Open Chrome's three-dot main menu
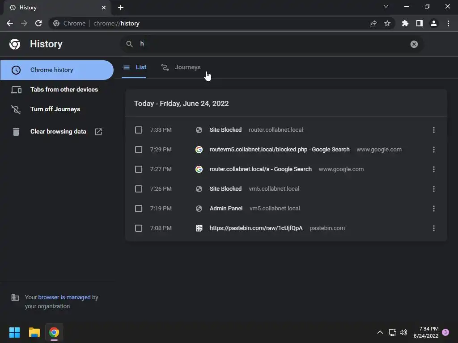Viewport: 458px width, 343px height. click(x=448, y=23)
